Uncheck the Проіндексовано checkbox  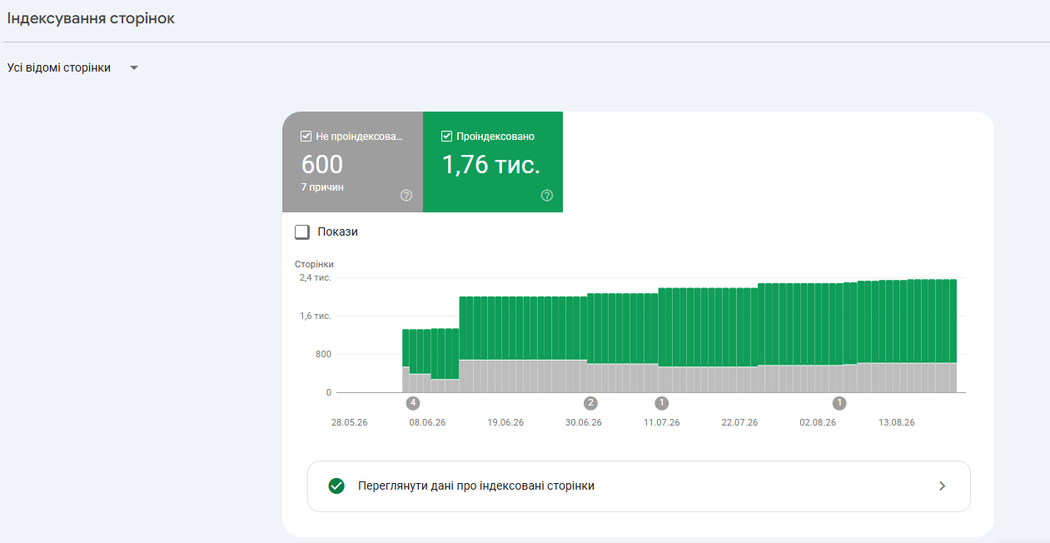coord(446,137)
